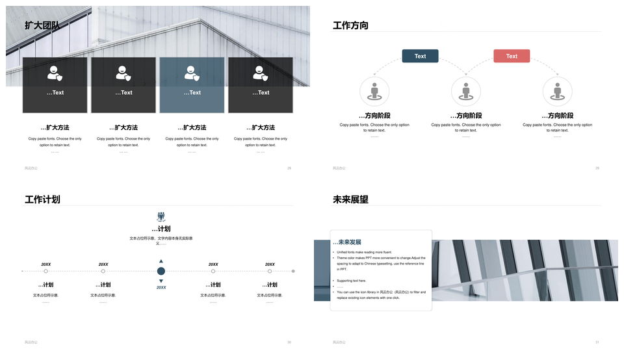Click the …未来发展 heading in the white card
This screenshot has width=624, height=356.
point(347,242)
